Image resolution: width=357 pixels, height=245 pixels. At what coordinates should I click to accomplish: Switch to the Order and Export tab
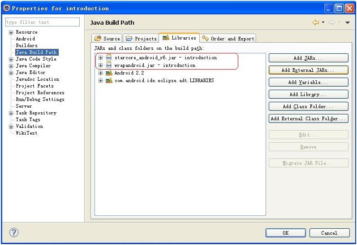click(x=228, y=39)
